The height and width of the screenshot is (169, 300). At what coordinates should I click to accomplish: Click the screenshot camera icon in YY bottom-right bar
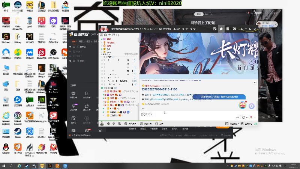[x=227, y=124]
